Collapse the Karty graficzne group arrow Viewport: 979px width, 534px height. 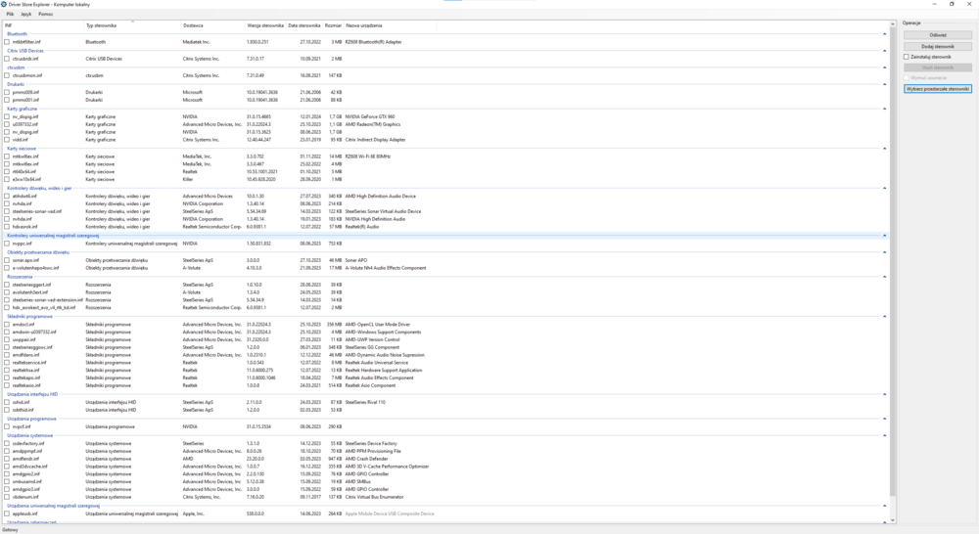pyautogui.click(x=884, y=109)
